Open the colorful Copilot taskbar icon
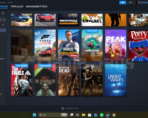This screenshot has height=118, width=148. [x=78, y=115]
